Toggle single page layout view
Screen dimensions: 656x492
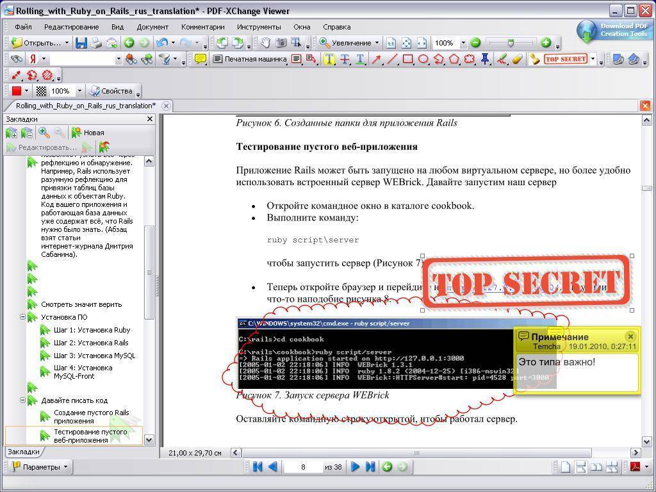566,467
